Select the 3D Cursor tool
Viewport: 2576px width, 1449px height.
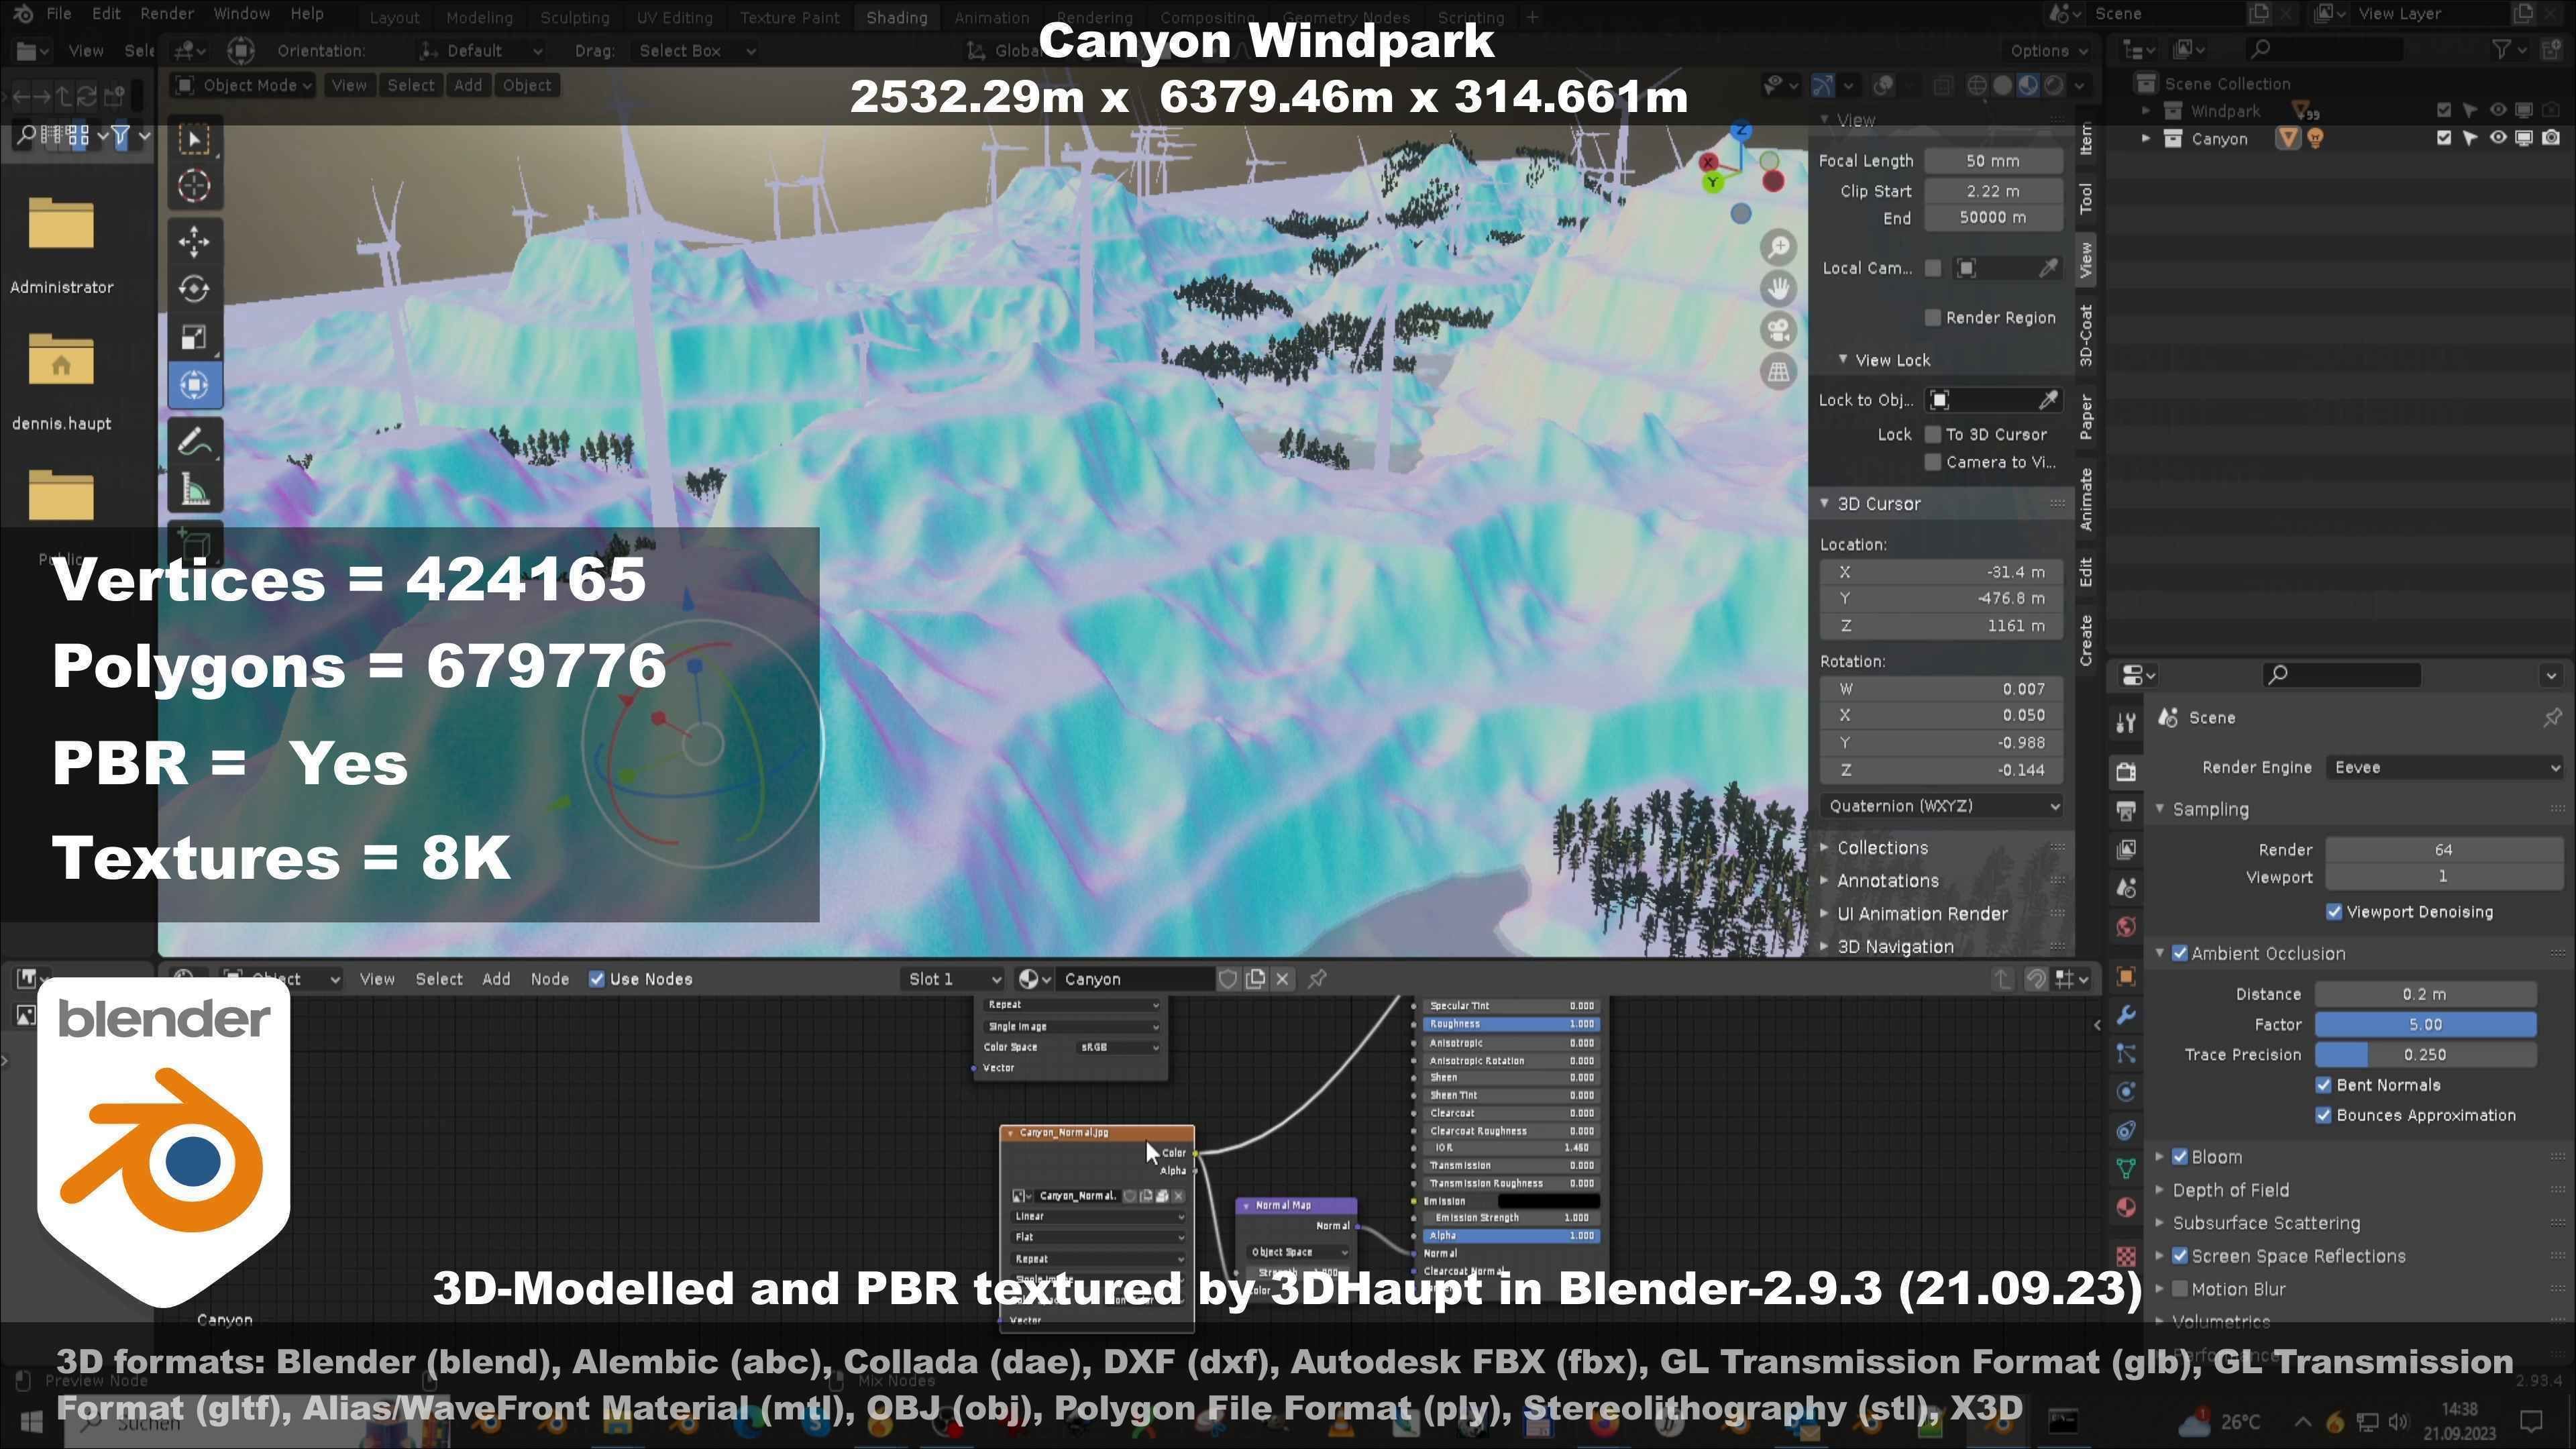(194, 186)
